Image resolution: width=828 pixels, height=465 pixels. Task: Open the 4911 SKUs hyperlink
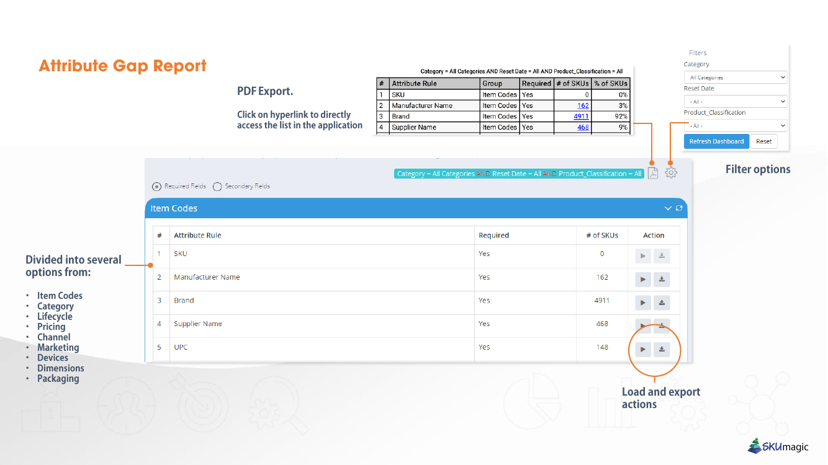pyautogui.click(x=581, y=116)
